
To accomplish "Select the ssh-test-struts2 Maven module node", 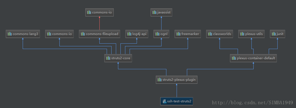I will [177, 101].
